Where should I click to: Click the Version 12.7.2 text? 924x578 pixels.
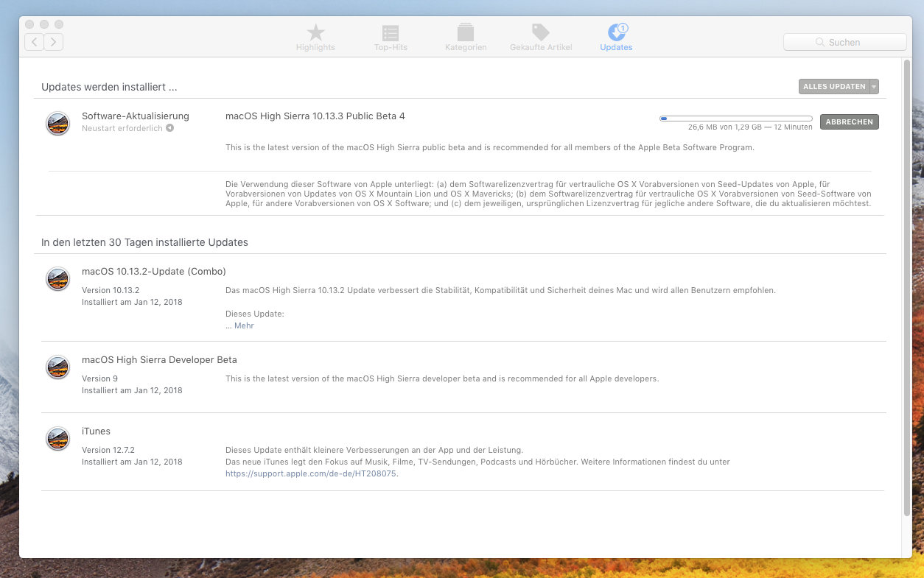[108, 450]
